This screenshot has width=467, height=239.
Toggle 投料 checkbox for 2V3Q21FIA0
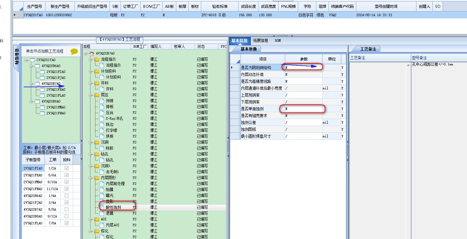pyautogui.click(x=66, y=168)
